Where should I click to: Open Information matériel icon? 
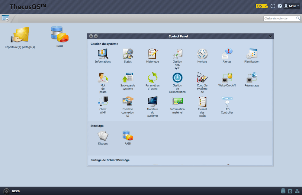tap(177, 105)
